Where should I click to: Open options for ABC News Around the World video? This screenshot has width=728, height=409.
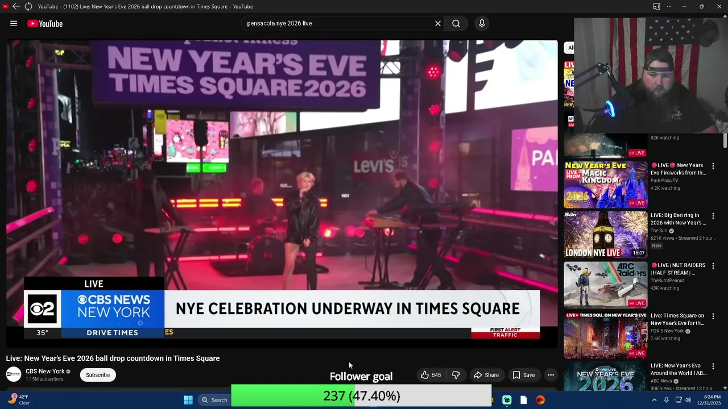pyautogui.click(x=713, y=366)
